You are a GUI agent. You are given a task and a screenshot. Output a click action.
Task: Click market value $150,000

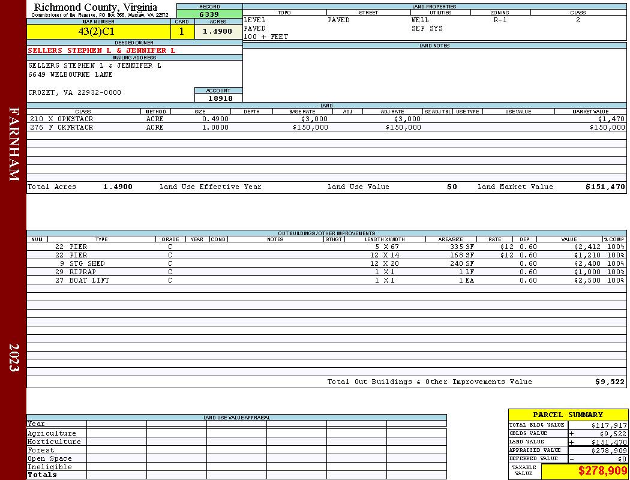607,127
